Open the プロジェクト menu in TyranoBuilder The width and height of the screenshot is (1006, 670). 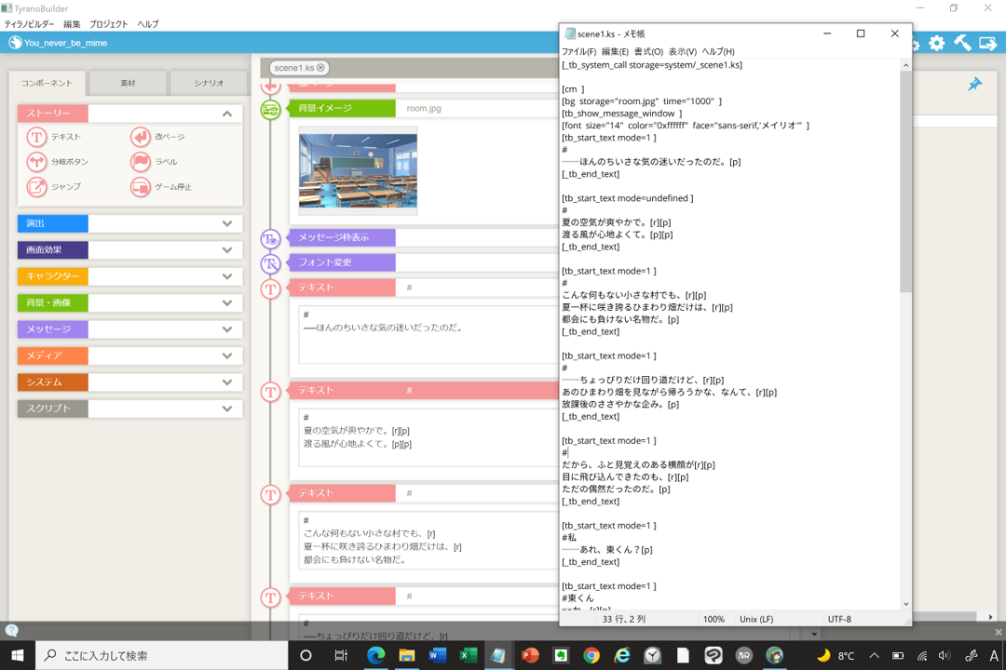pos(108,24)
